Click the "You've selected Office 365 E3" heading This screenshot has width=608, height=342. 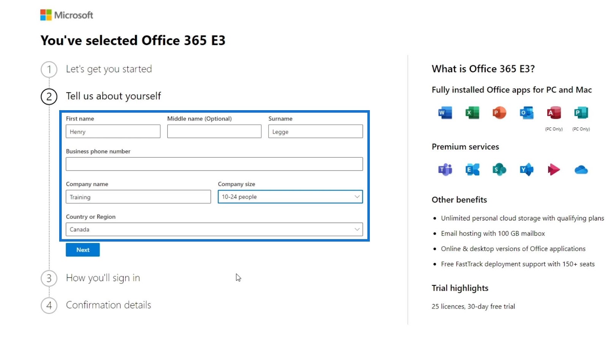tap(133, 40)
